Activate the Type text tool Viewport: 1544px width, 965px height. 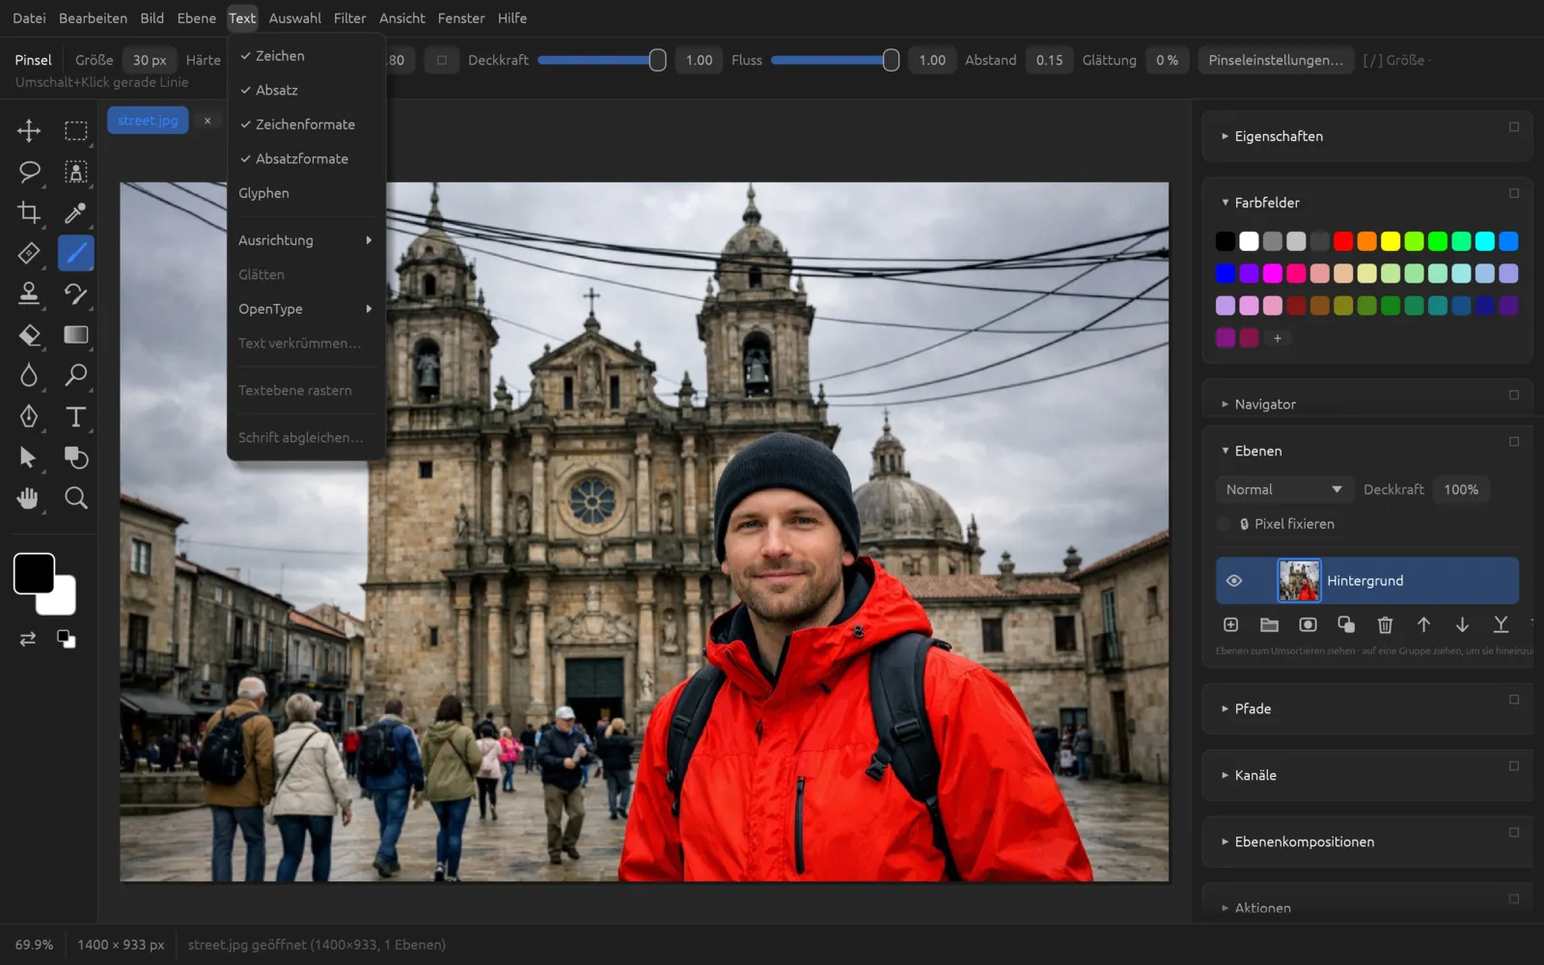[x=75, y=416]
